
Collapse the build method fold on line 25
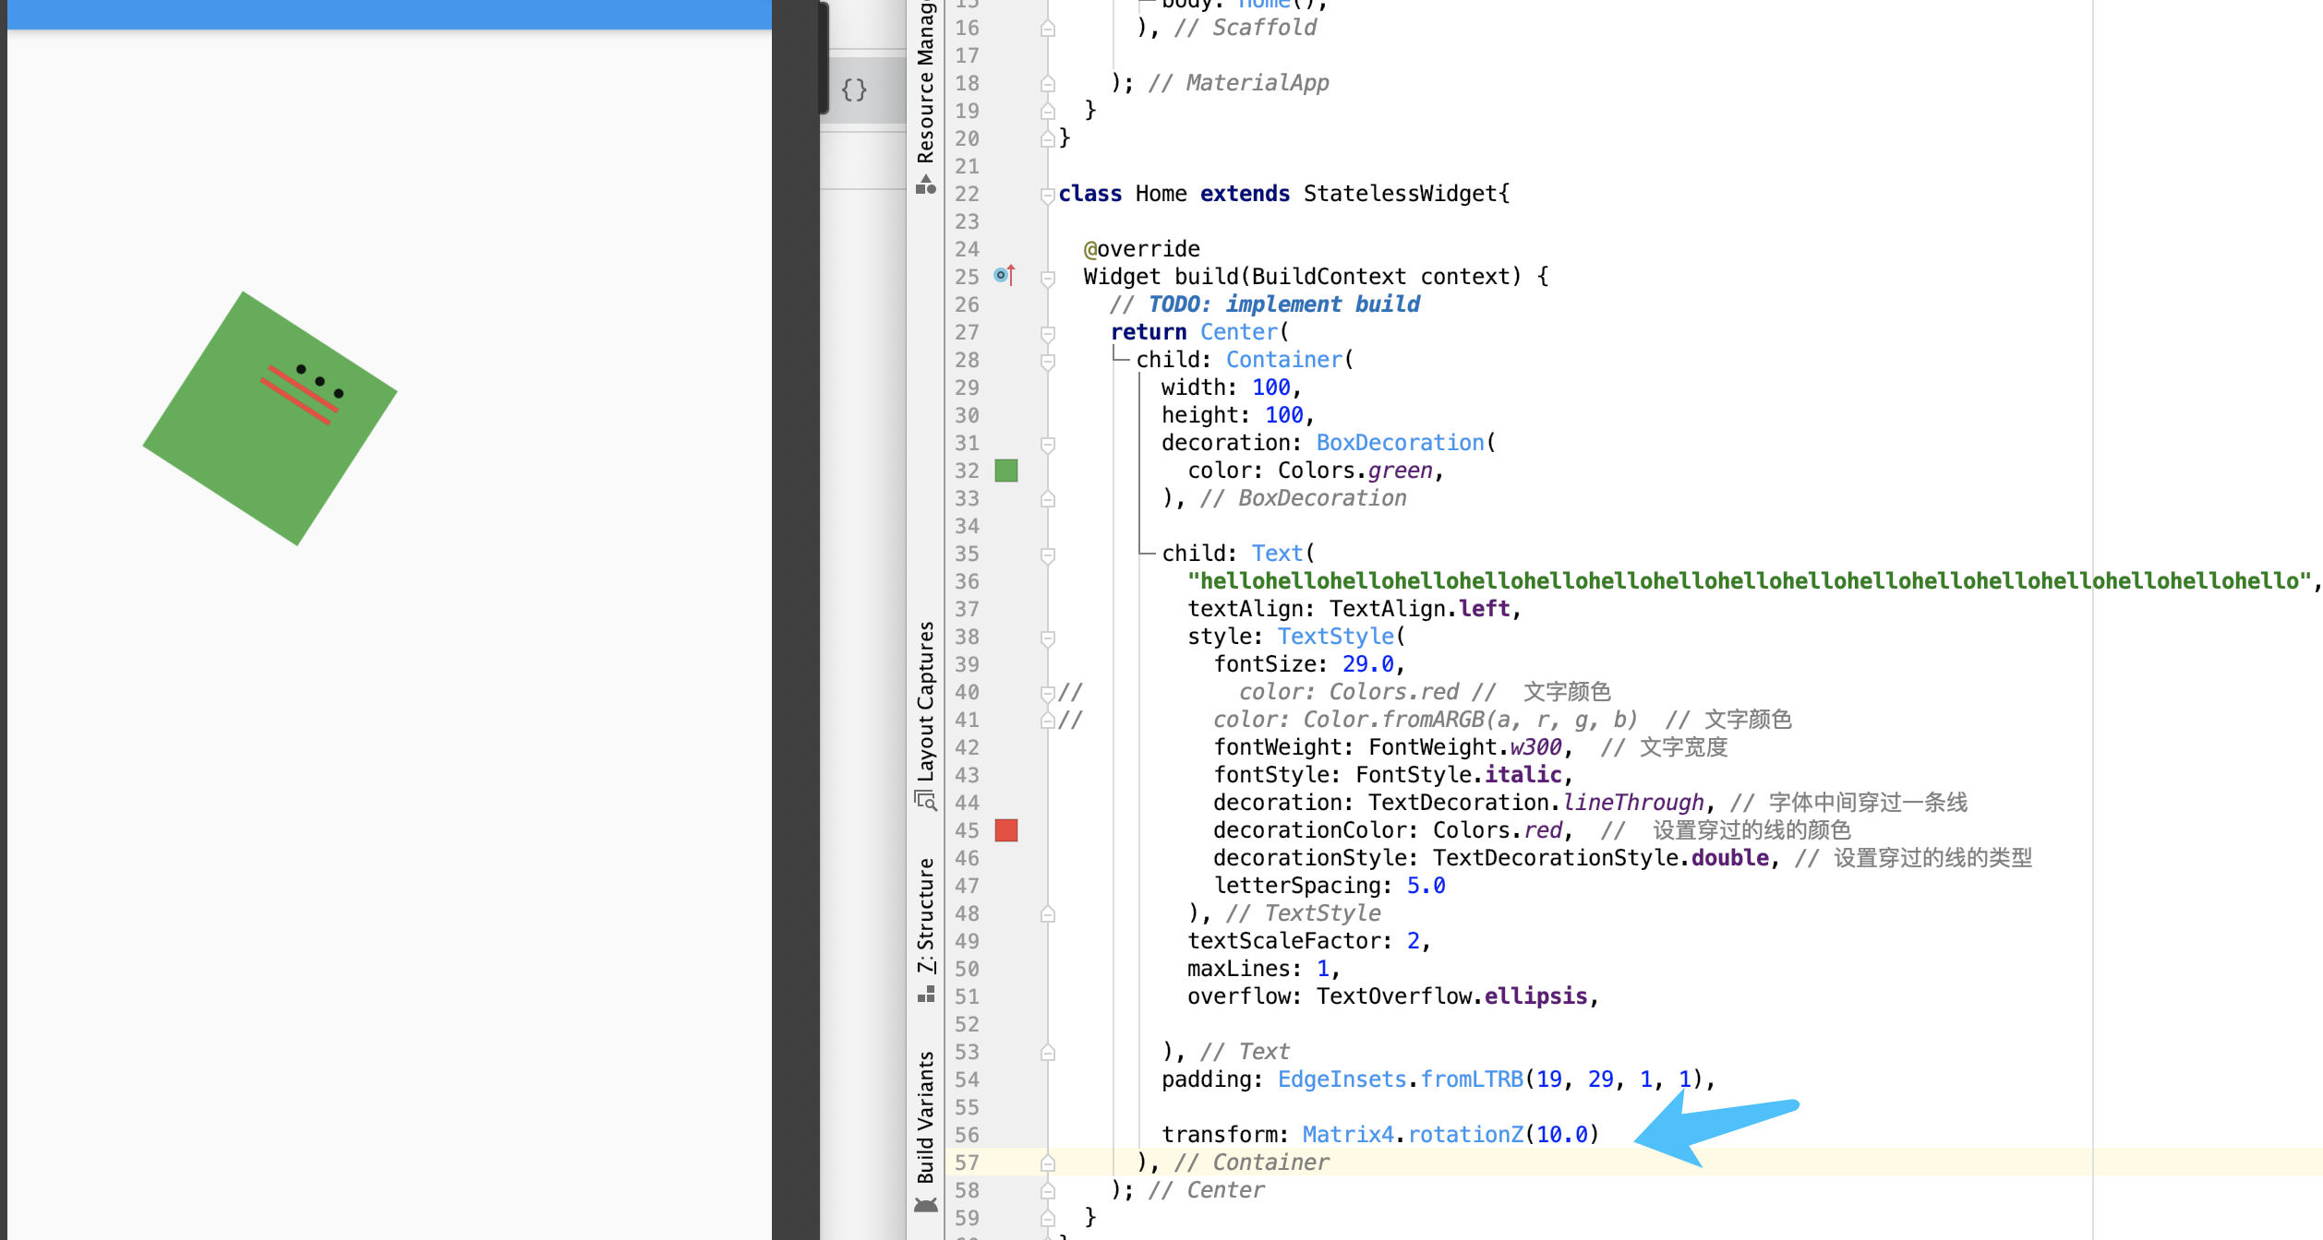click(1048, 278)
